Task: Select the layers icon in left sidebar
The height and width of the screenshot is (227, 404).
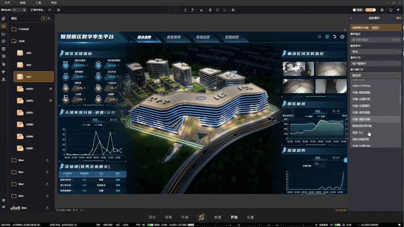Action: click(4, 26)
